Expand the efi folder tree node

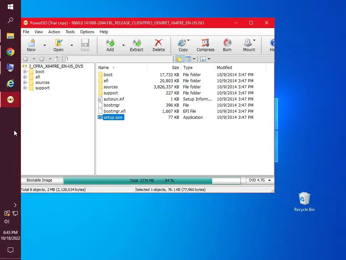[x=25, y=77]
